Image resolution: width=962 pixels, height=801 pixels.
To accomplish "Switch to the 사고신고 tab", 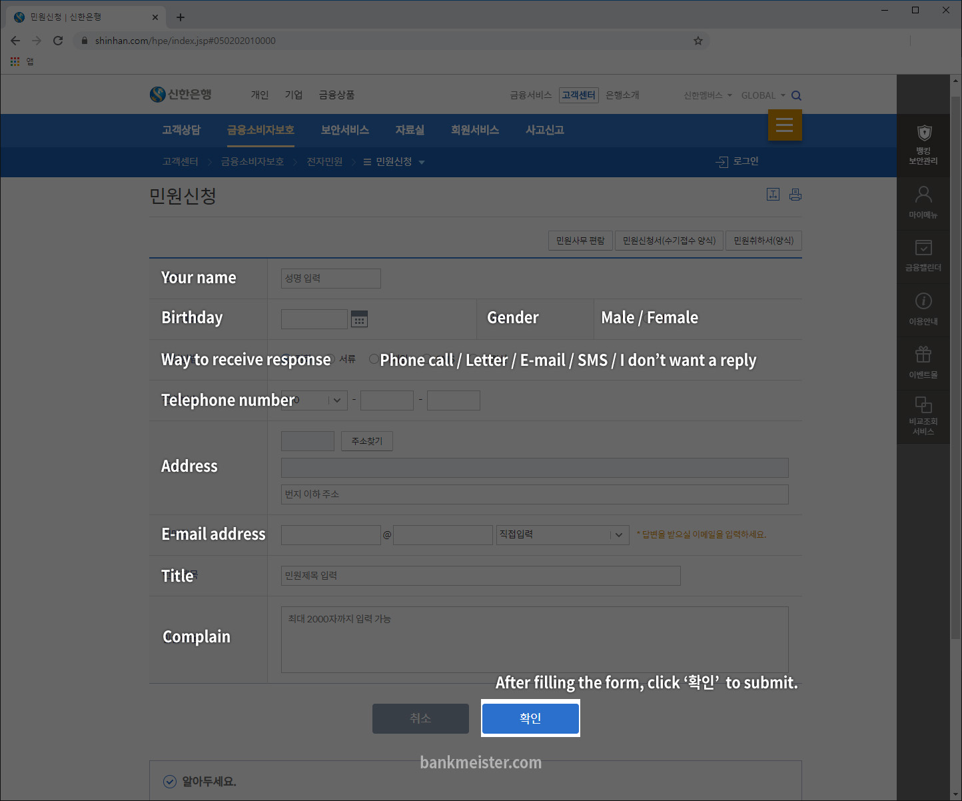I will tap(545, 130).
